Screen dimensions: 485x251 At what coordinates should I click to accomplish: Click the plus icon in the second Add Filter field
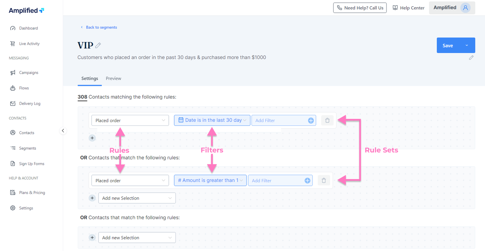coord(307,181)
